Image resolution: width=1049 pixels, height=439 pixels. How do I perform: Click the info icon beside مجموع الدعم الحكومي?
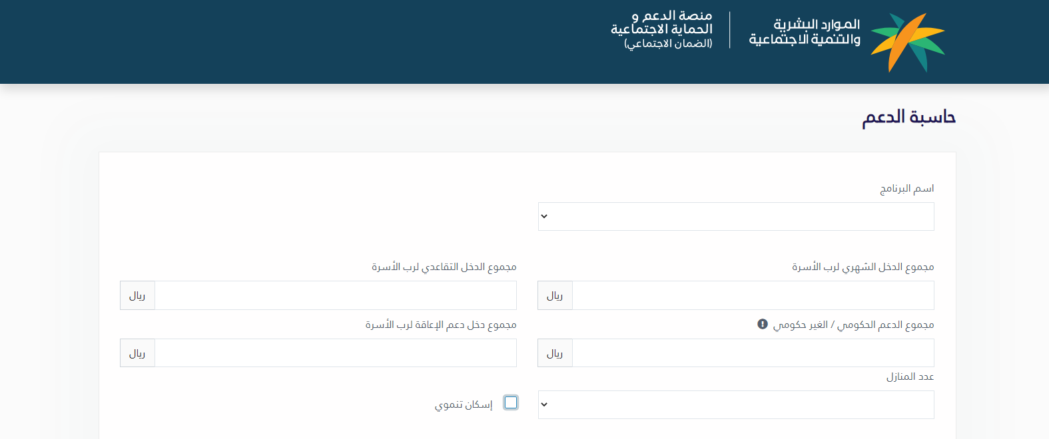[763, 324]
